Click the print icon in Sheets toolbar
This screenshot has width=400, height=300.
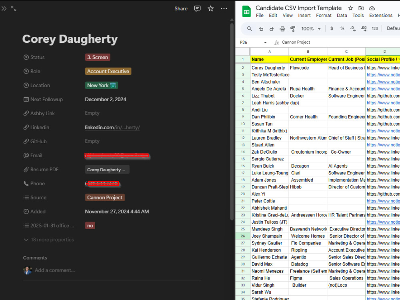pos(282,29)
